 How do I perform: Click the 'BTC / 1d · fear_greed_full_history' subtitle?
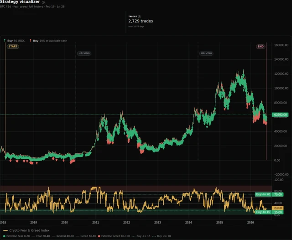pos(22,6)
